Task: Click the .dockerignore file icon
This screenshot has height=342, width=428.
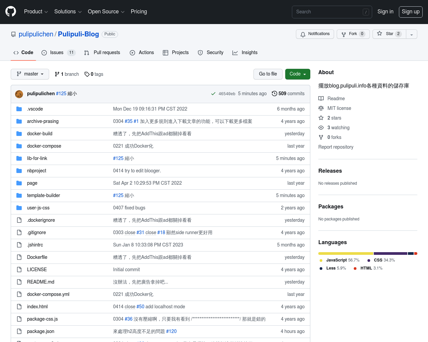Action: [x=19, y=220]
